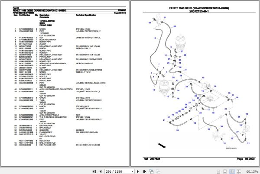Screen dimensions: 260x174
Task: Click the Technical Specification column header
Action: pyautogui.click(x=86, y=15)
